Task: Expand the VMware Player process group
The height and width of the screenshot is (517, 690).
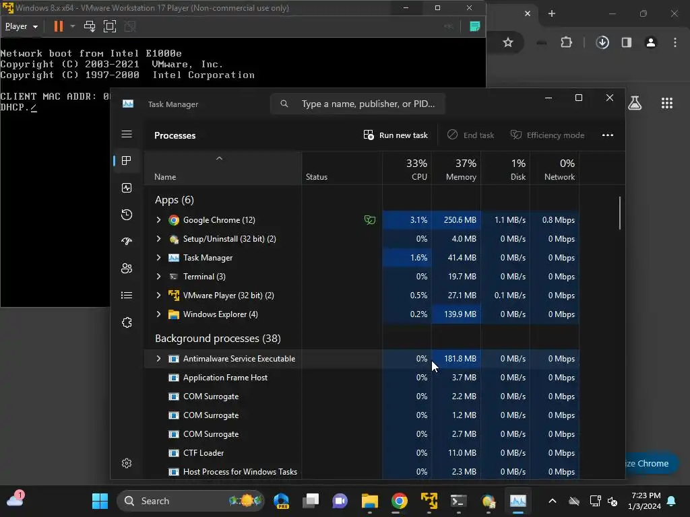Action: click(158, 296)
